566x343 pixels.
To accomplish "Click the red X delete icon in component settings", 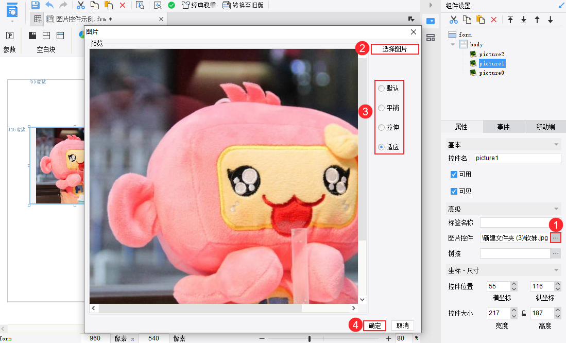I will (493, 20).
